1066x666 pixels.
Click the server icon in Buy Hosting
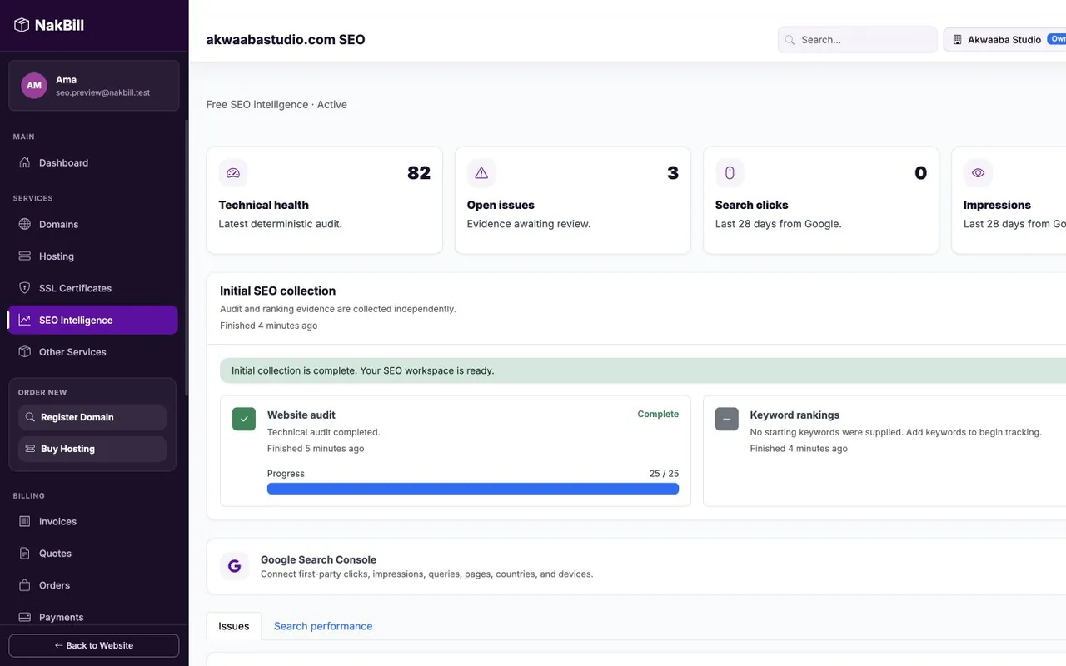point(31,449)
